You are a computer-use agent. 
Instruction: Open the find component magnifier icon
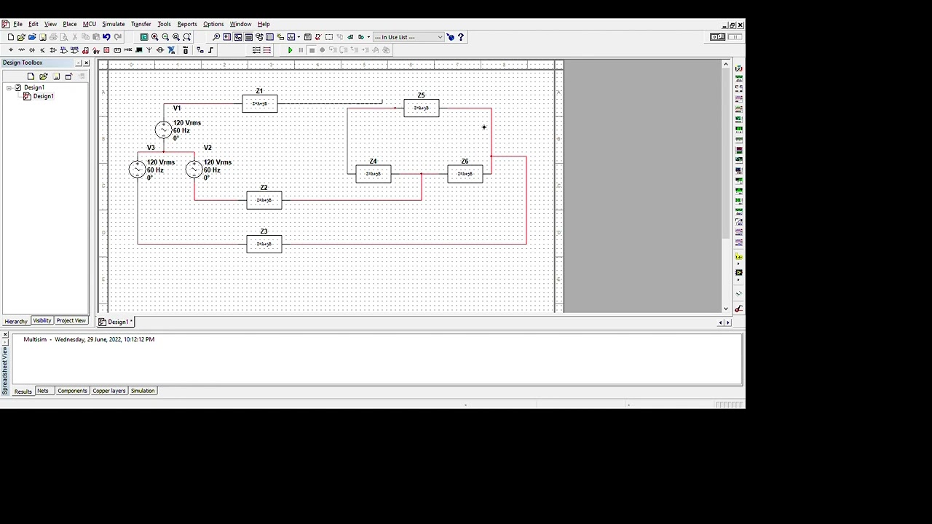coord(216,37)
